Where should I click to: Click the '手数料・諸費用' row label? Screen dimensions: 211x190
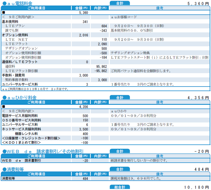click(x=13, y=75)
